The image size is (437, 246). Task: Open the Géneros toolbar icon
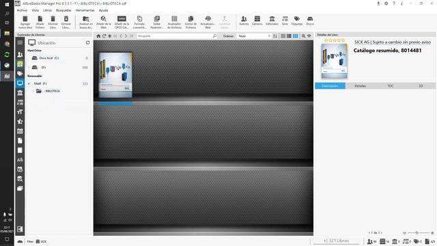click(x=257, y=20)
